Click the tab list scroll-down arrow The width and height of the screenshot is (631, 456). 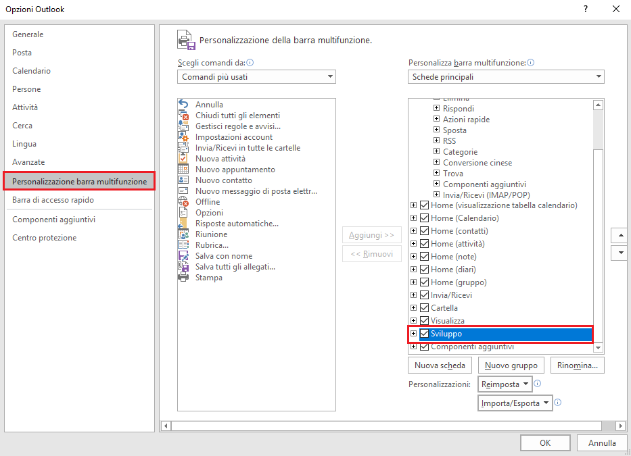[598, 347]
